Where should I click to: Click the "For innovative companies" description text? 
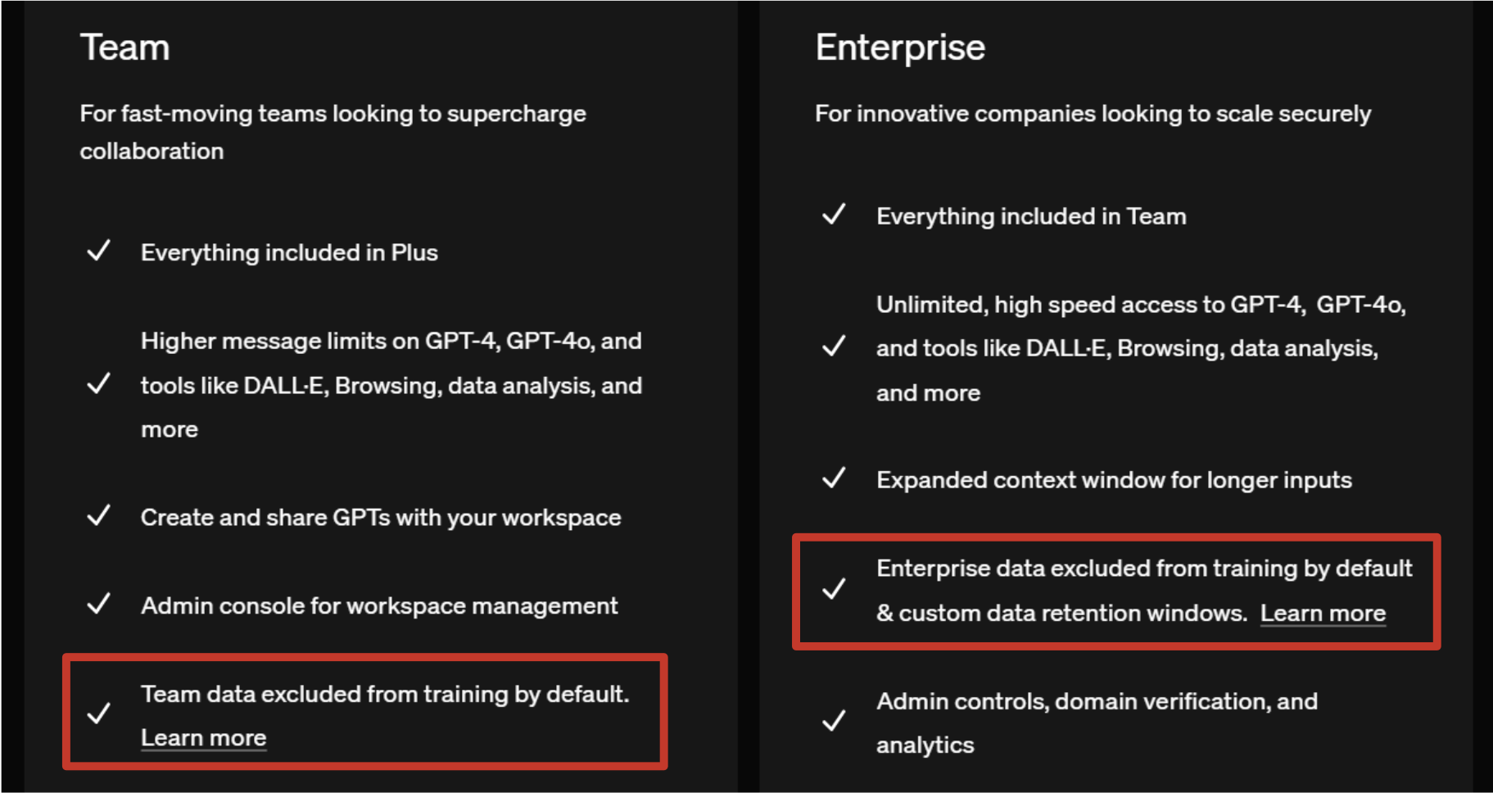click(x=1093, y=114)
